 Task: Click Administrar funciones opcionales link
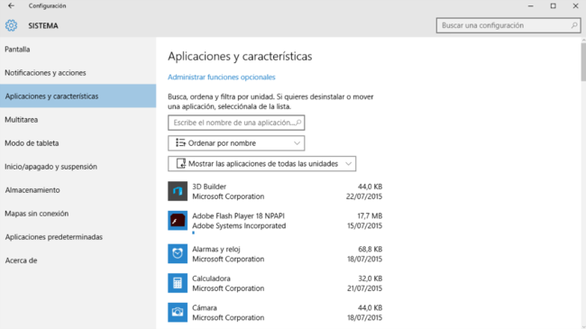click(x=221, y=77)
